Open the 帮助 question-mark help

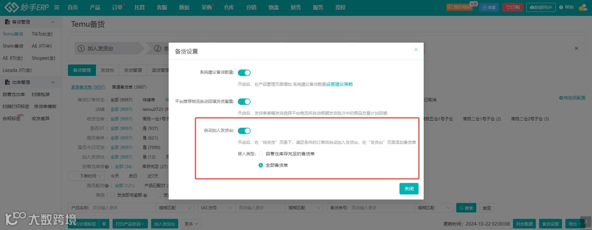click(x=566, y=7)
